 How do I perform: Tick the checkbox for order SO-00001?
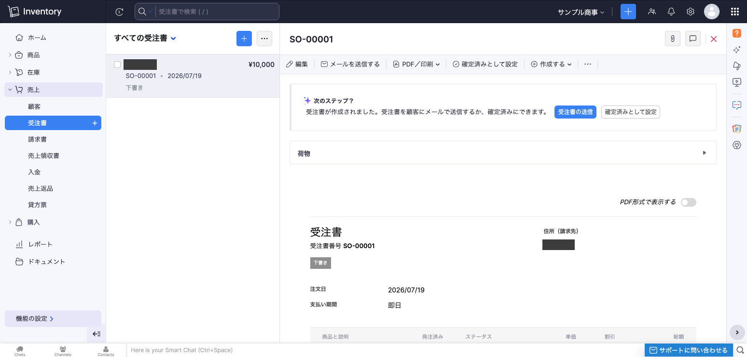tap(117, 65)
